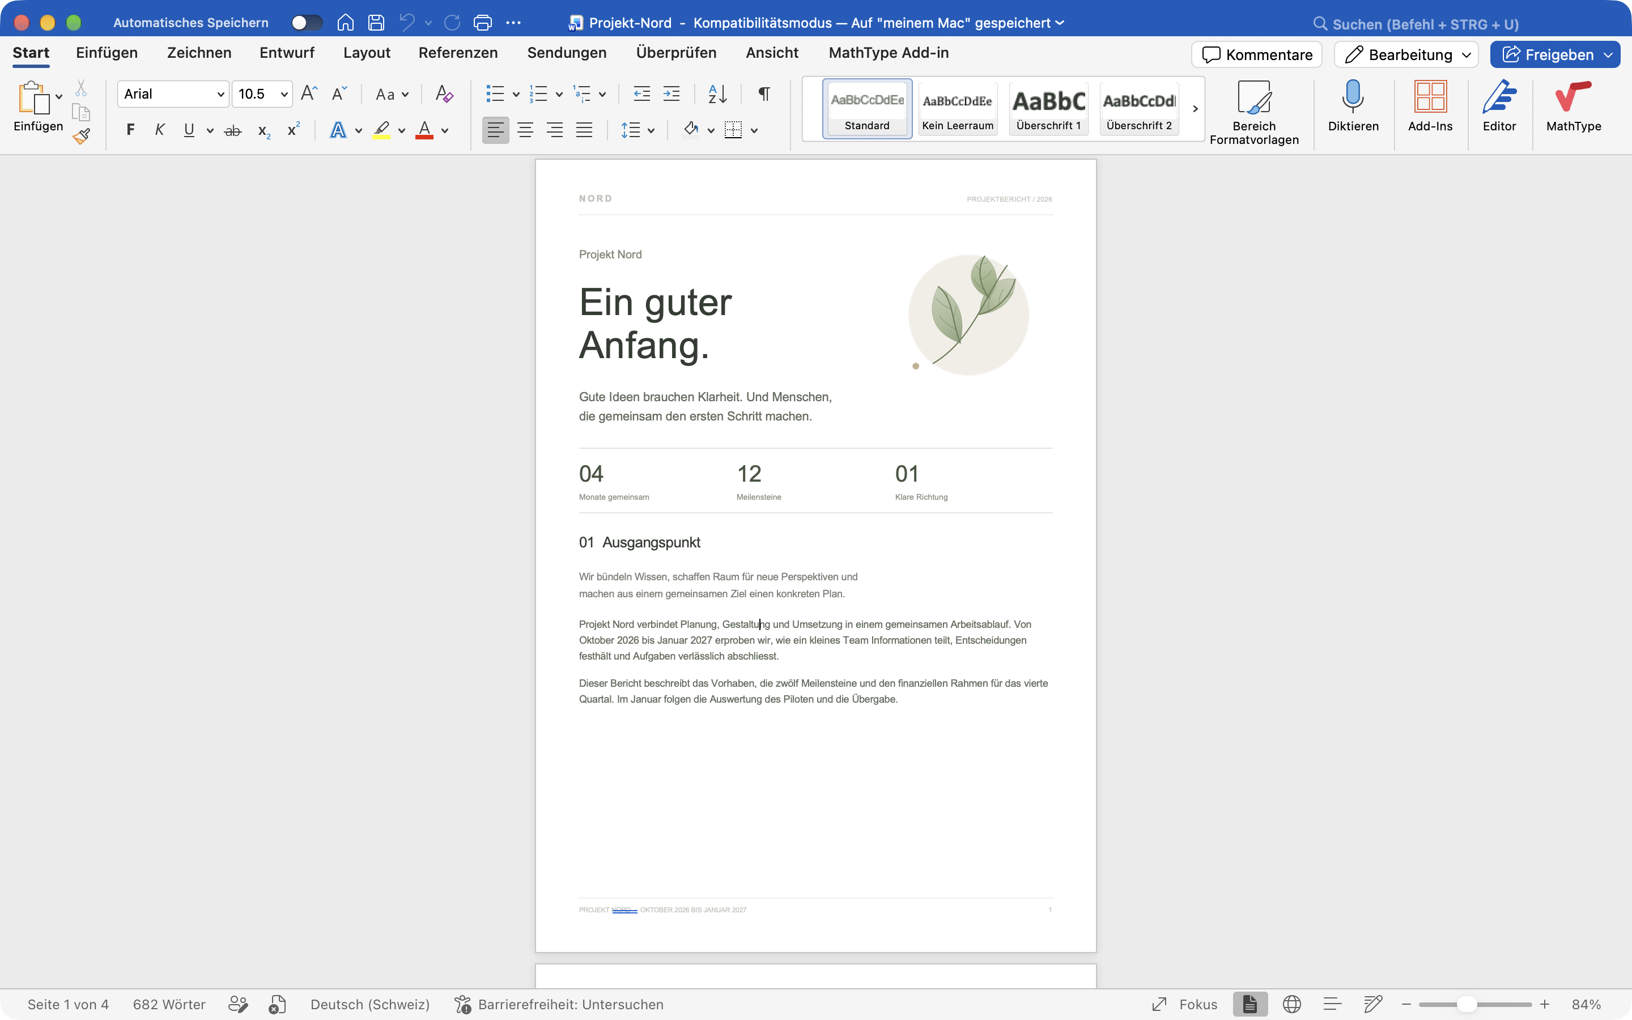Open the Bearbeitung mode dropdown

pyautogui.click(x=1406, y=54)
